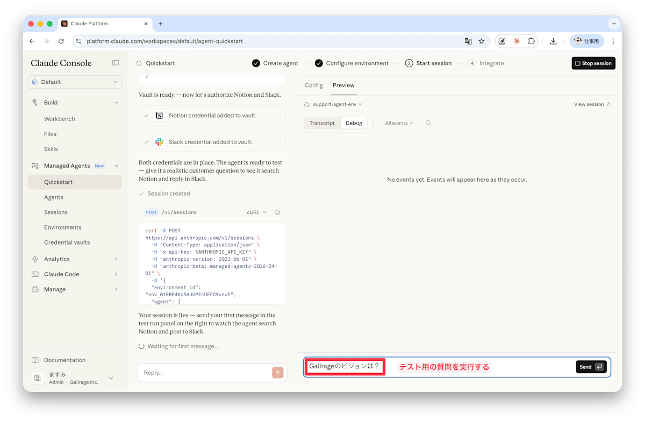The height and width of the screenshot is (422, 645).
Task: Open the All events filter dropdown
Action: click(399, 123)
